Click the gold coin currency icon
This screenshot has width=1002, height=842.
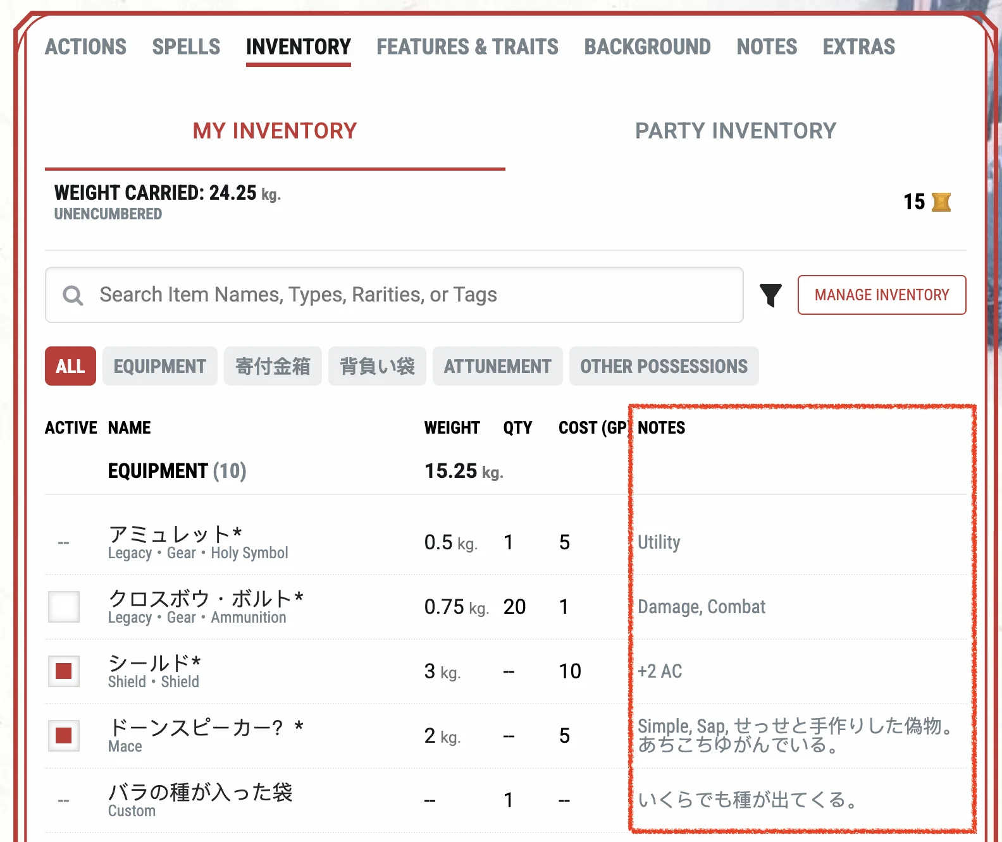(x=941, y=202)
